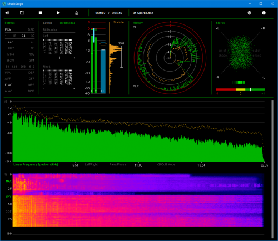Toggle the Left/Right spectrum mode

pyautogui.click(x=91, y=164)
